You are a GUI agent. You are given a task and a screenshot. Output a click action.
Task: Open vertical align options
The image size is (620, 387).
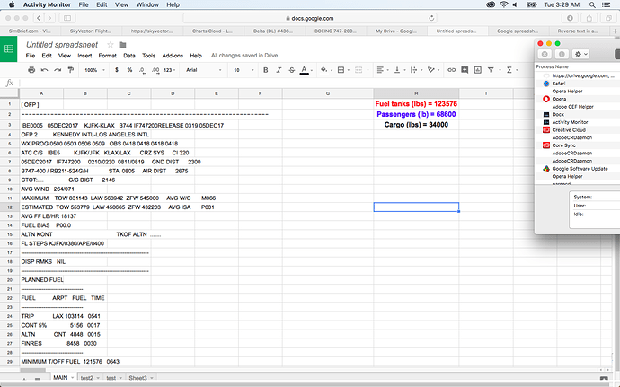(397, 70)
